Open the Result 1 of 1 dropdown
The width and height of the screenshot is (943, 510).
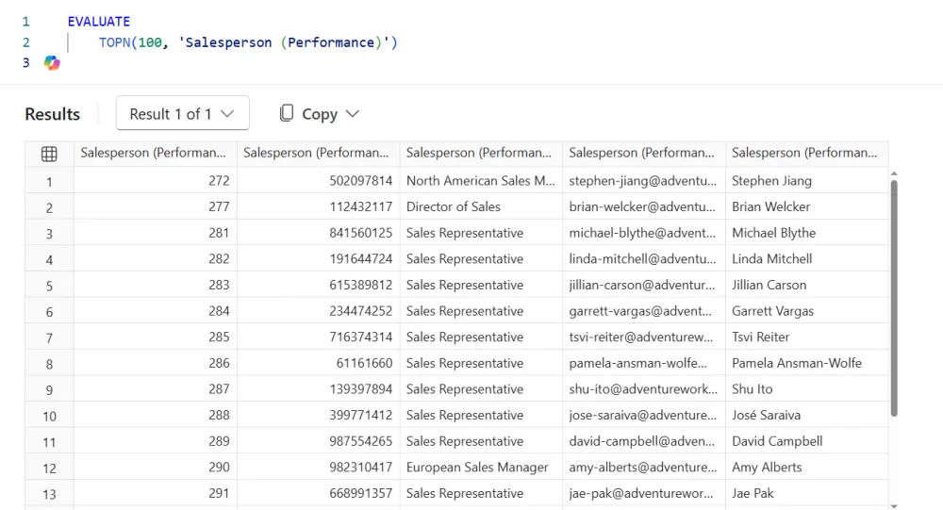coord(183,113)
